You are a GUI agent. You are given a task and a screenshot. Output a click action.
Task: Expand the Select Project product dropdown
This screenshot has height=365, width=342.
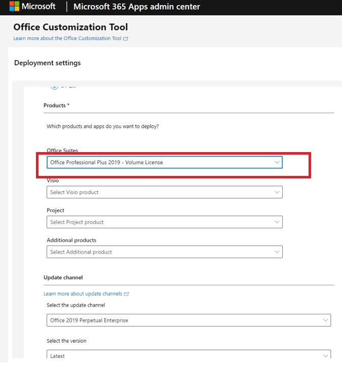[164, 222]
